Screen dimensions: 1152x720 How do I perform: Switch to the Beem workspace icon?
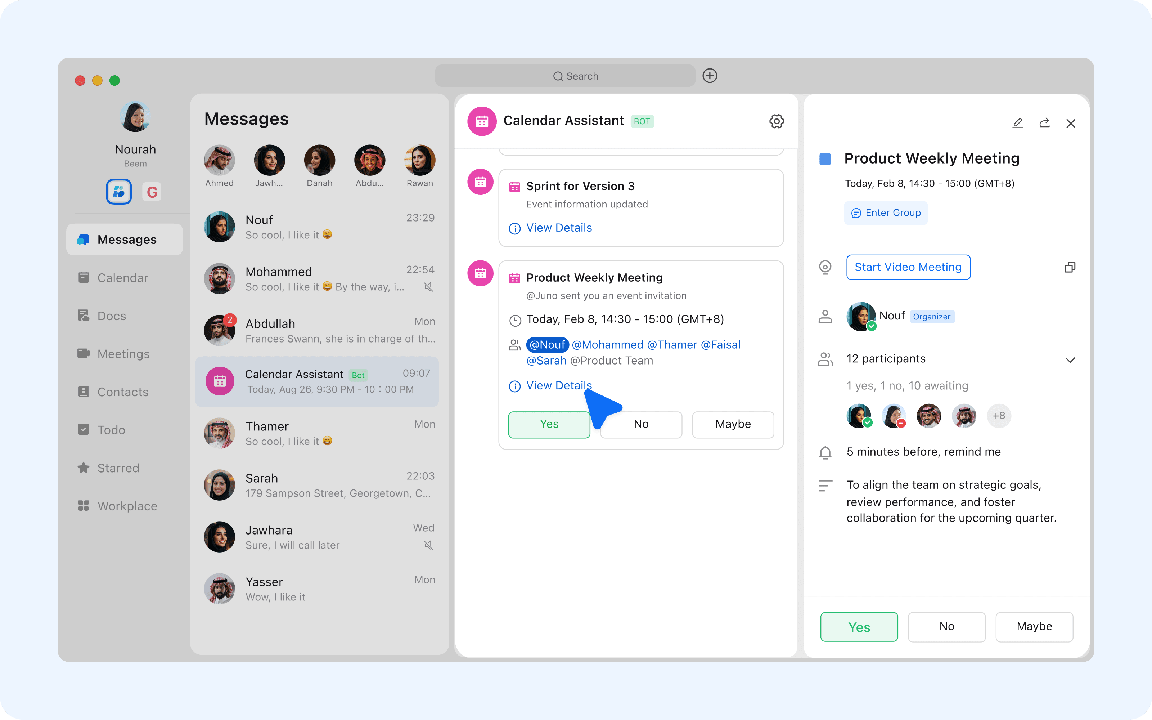pyautogui.click(x=119, y=192)
